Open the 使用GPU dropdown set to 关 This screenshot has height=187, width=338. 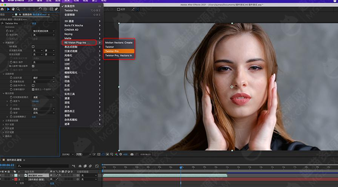pyautogui.click(x=43, y=35)
